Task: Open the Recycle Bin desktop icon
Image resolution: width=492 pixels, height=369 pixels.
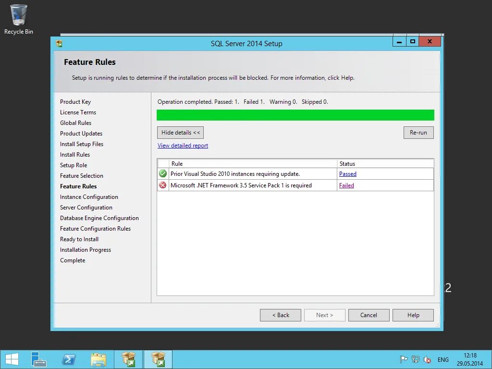Action: click(x=18, y=19)
